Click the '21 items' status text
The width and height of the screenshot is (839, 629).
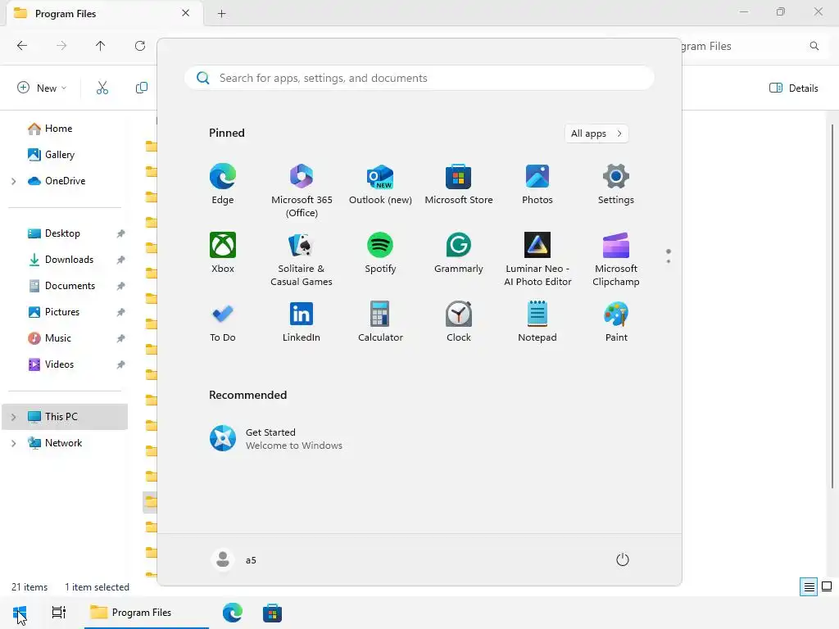click(29, 586)
